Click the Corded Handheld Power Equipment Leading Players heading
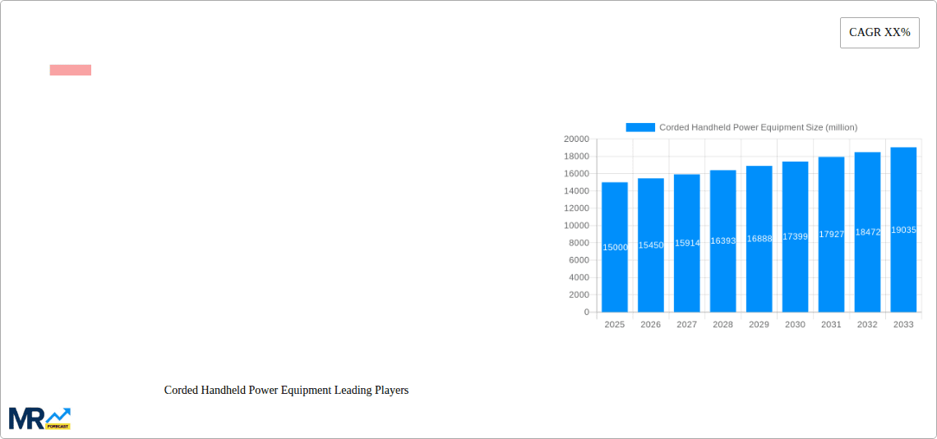 [286, 390]
